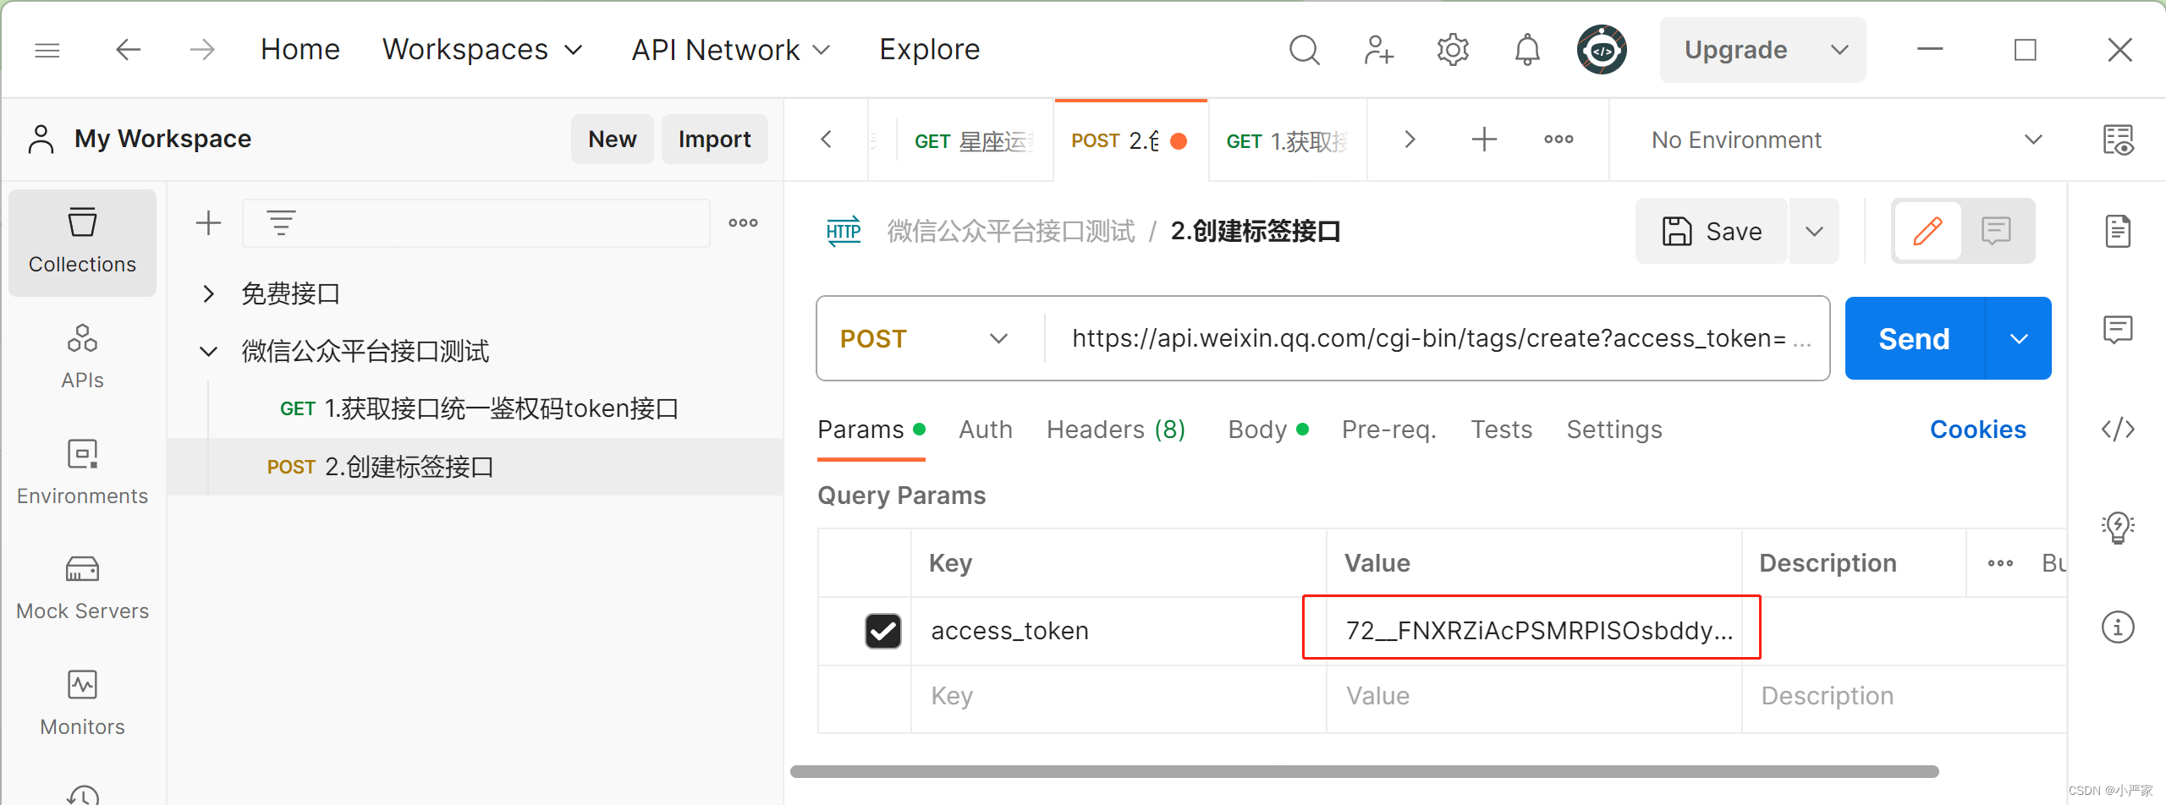Switch to the GET 星座运 tab
2166x805 pixels.
(x=974, y=141)
